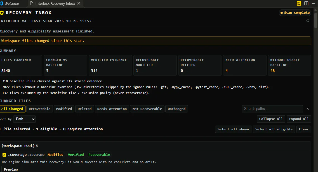The height and width of the screenshot is (172, 318).
Task: Click the (workspace root) group header
Action: 156,146
